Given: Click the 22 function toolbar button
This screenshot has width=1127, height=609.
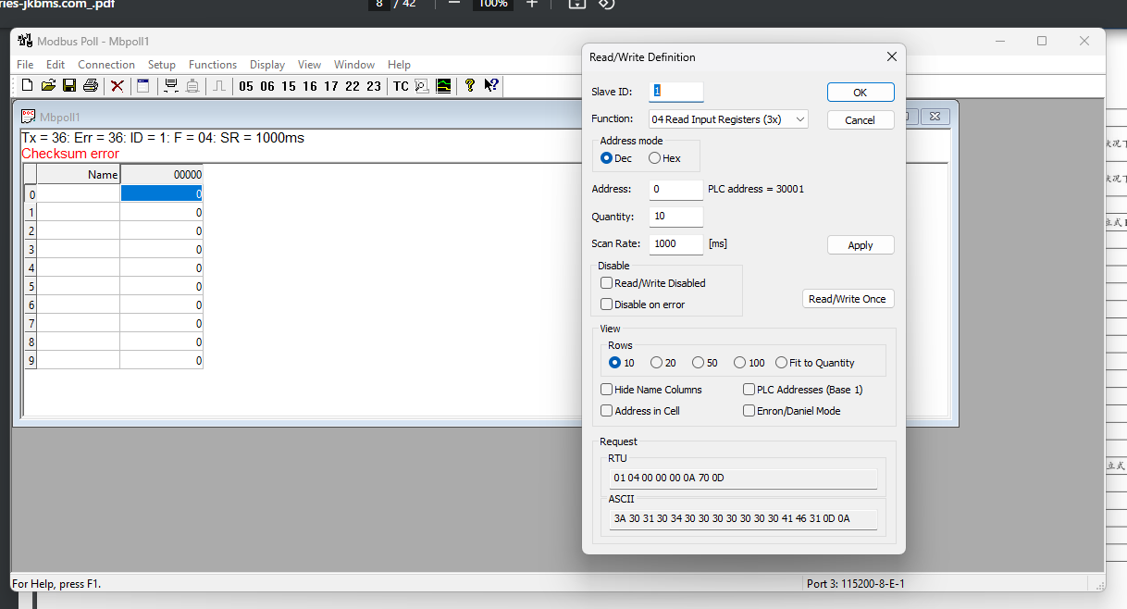Looking at the screenshot, I should click(x=353, y=86).
